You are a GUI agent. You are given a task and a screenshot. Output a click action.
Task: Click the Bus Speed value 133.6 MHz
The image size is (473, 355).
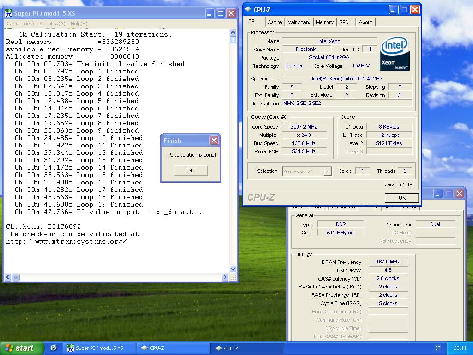tap(304, 143)
